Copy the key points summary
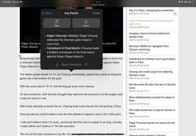This screenshot has height=136, width=196. pyautogui.click(x=57, y=23)
